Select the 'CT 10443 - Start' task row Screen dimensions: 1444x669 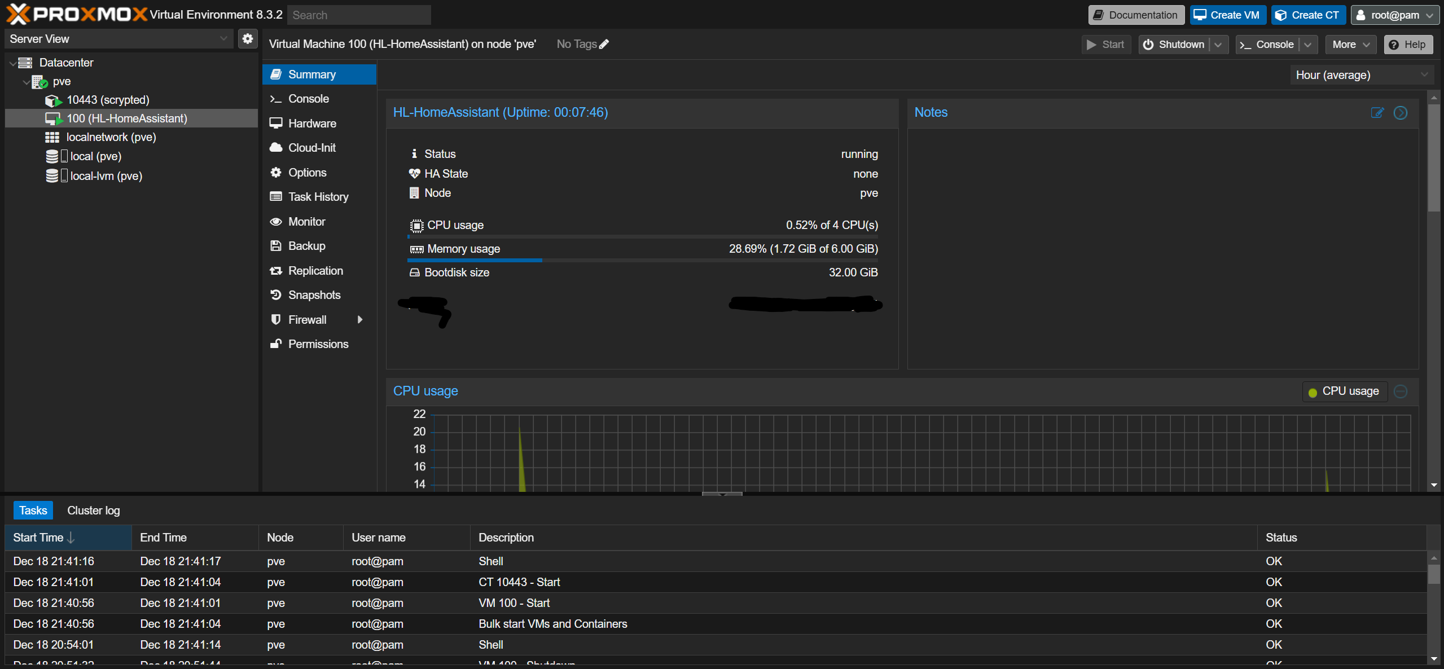click(717, 582)
